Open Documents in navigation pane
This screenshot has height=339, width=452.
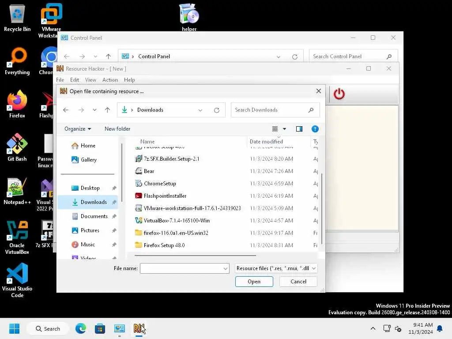point(90,216)
